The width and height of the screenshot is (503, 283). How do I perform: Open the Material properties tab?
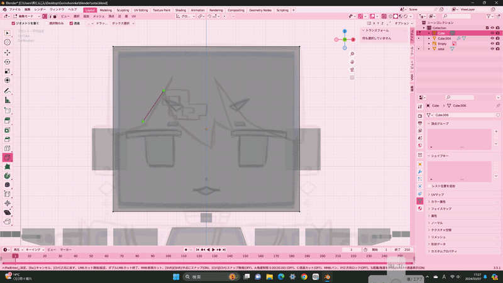tap(420, 209)
